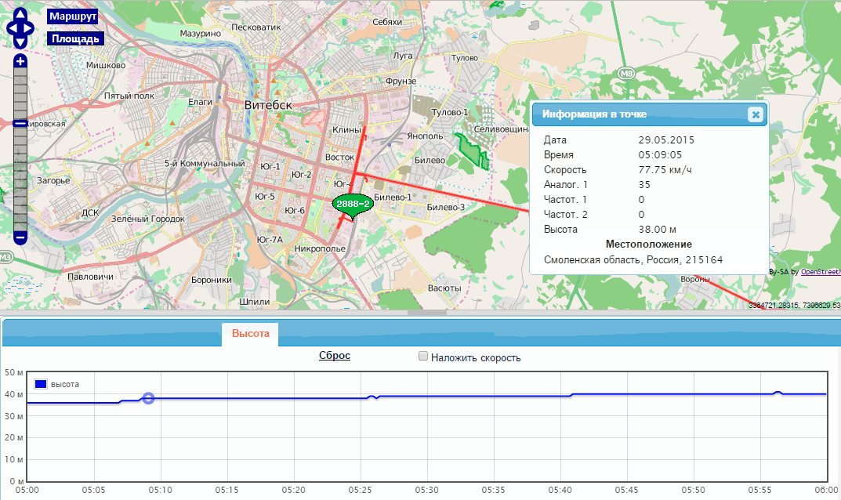Click the red route line near Билево-3
The height and width of the screenshot is (500, 841).
446,193
